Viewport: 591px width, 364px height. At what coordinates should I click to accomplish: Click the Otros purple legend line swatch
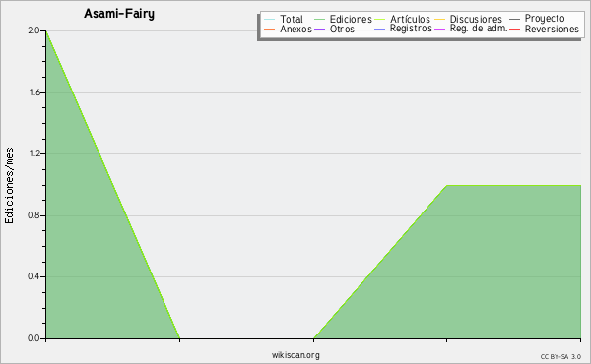pyautogui.click(x=319, y=29)
